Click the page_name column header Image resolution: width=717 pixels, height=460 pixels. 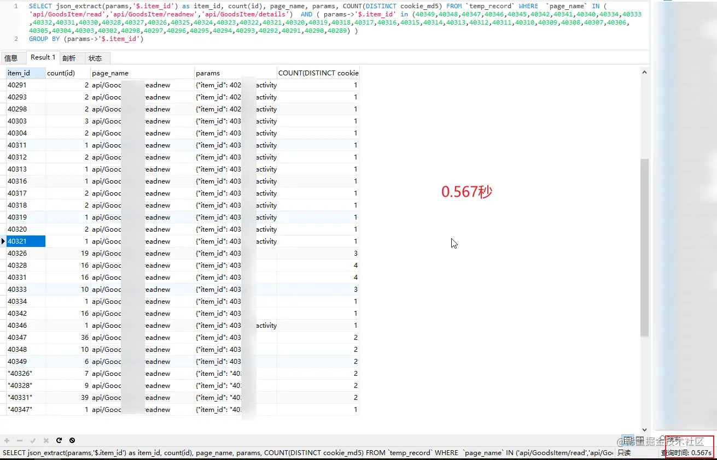pyautogui.click(x=109, y=73)
